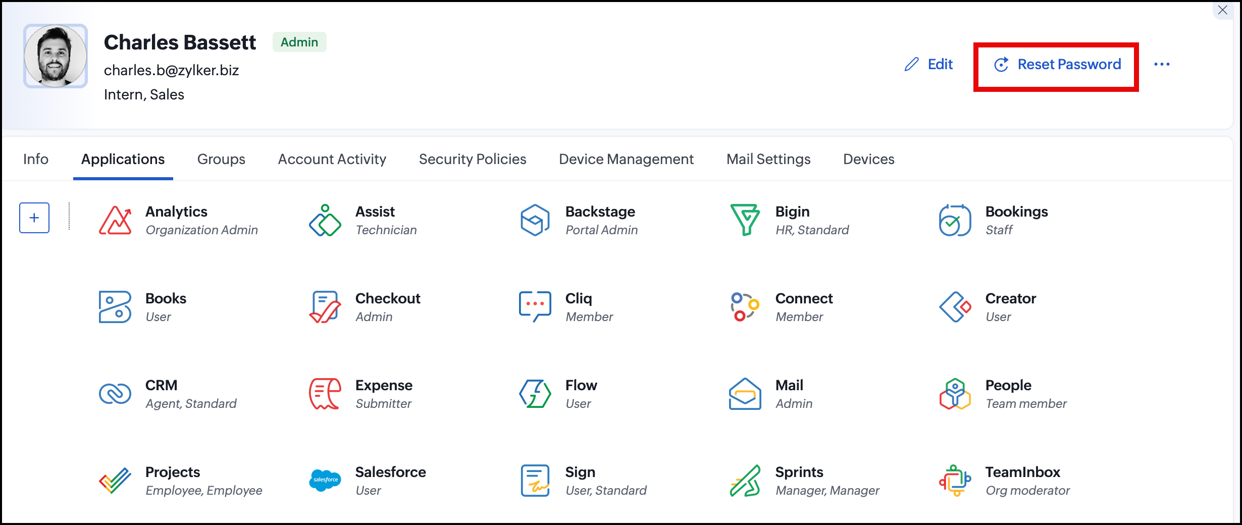The image size is (1242, 525).
Task: Go to the Account Activity tab
Action: point(332,159)
